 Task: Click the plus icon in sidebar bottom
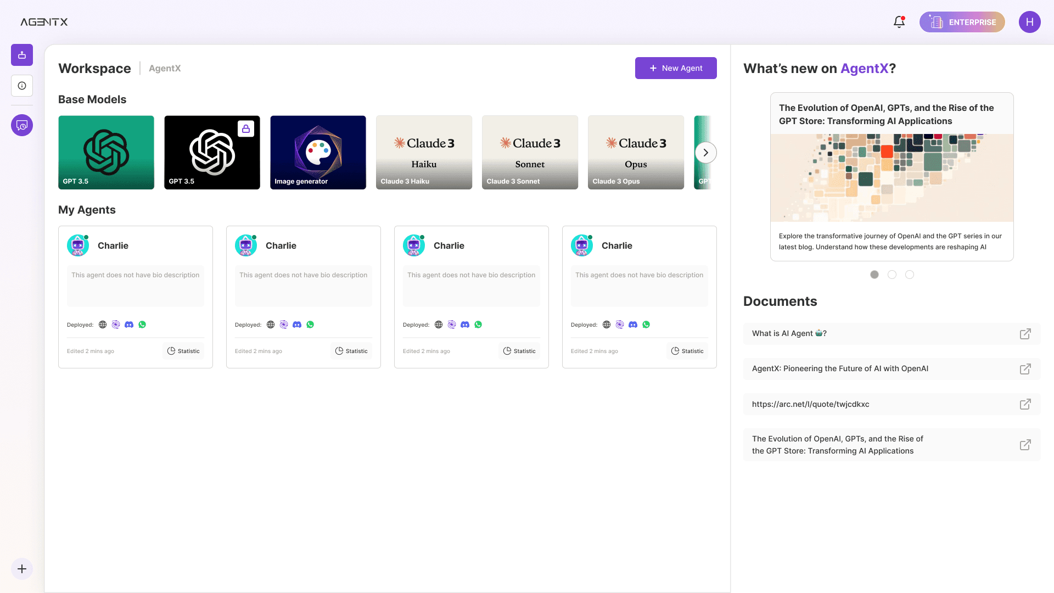pyautogui.click(x=22, y=569)
